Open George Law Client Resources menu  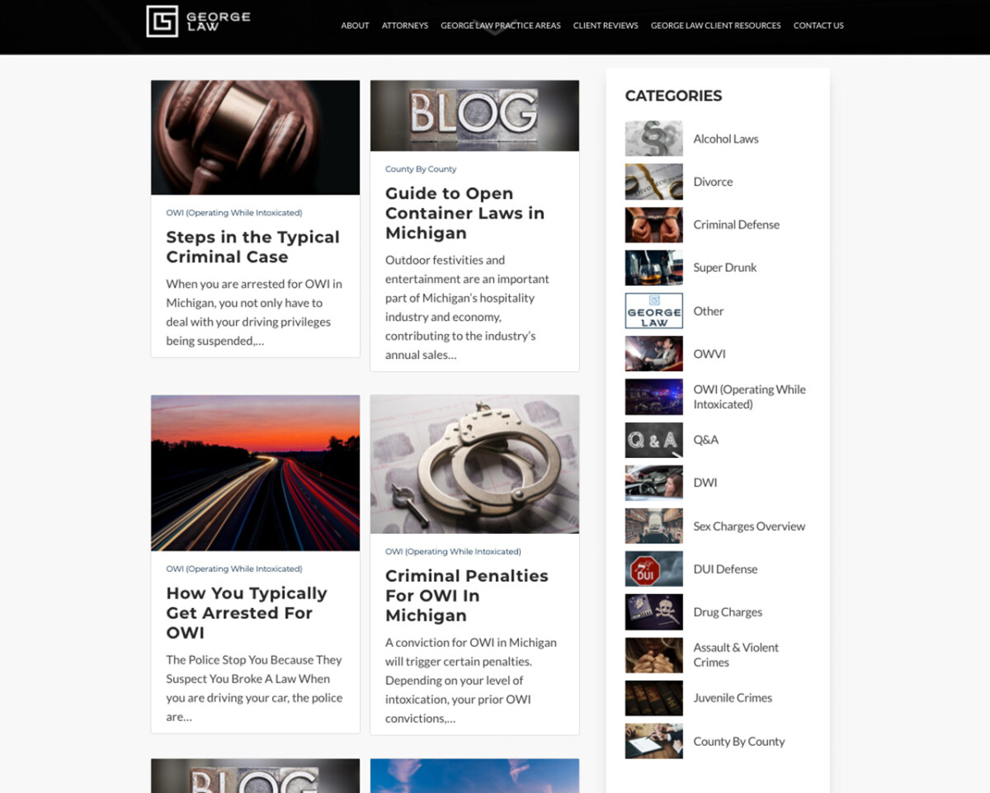click(715, 26)
